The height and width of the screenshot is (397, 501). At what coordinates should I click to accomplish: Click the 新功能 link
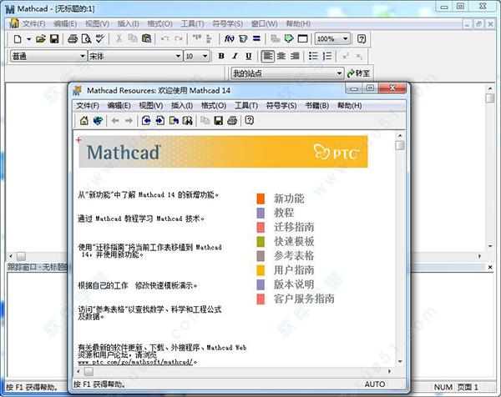pyautogui.click(x=289, y=198)
